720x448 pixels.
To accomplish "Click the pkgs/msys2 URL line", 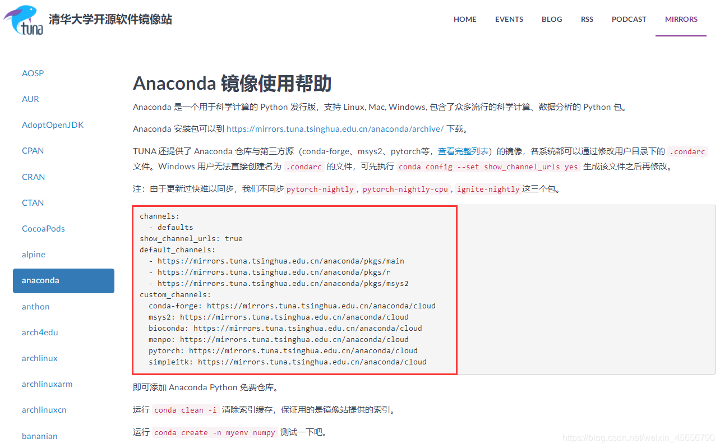I will pyautogui.click(x=279, y=283).
